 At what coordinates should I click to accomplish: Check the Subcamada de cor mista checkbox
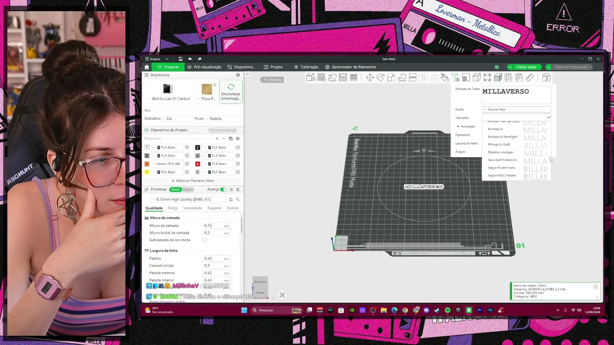click(205, 240)
